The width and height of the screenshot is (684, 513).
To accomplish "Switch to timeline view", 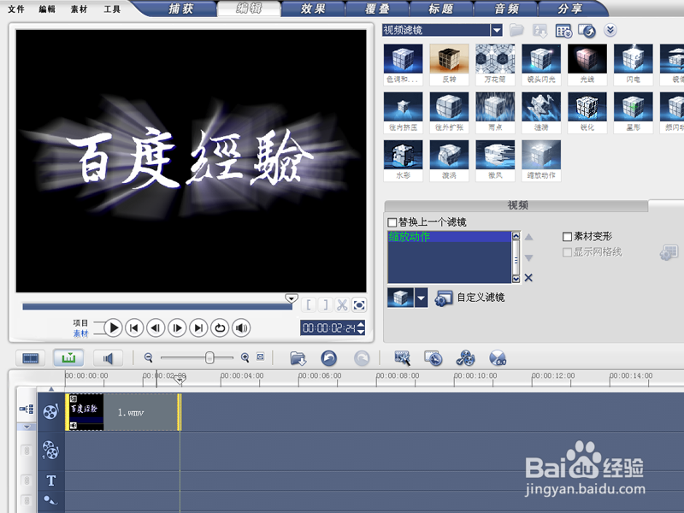I will [x=68, y=358].
